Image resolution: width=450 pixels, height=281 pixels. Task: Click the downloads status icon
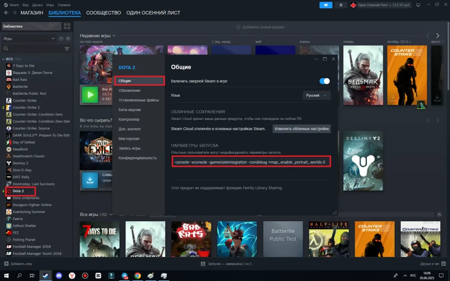click(x=203, y=263)
